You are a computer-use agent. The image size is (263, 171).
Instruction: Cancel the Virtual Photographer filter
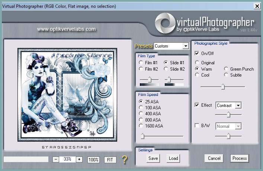pos(214,158)
